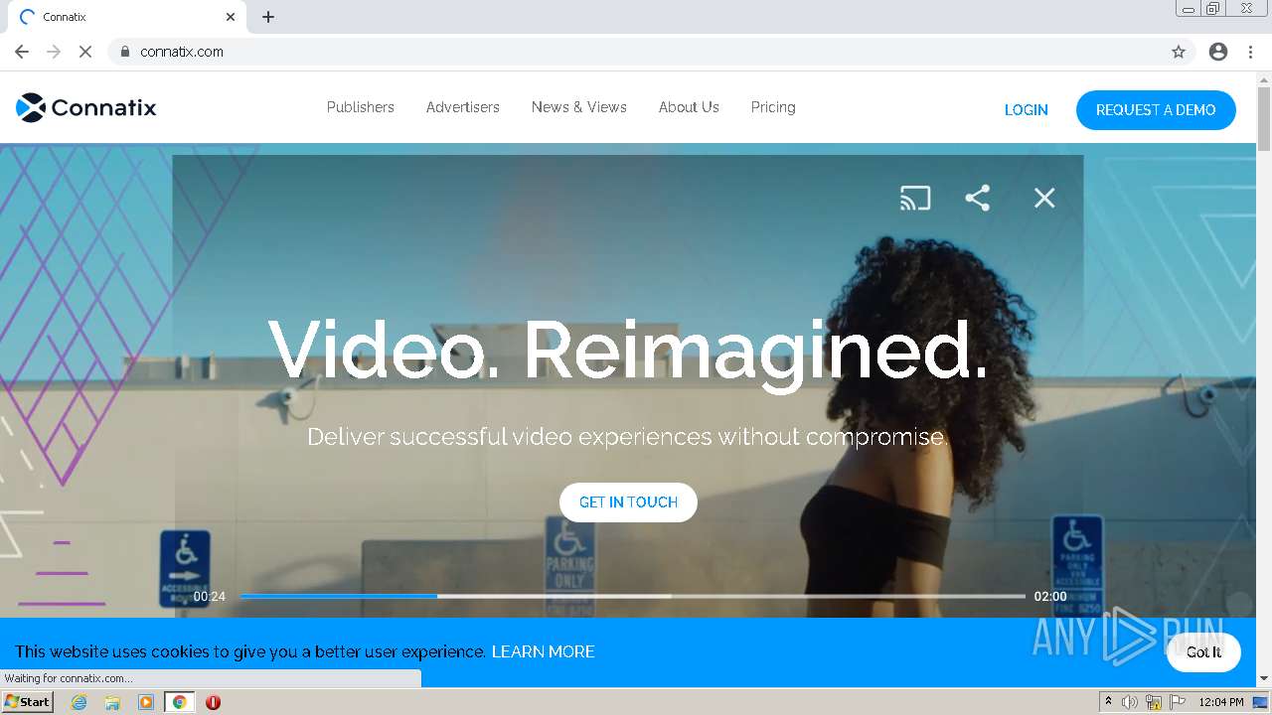Open the Opera taskbar icon

tap(213, 702)
